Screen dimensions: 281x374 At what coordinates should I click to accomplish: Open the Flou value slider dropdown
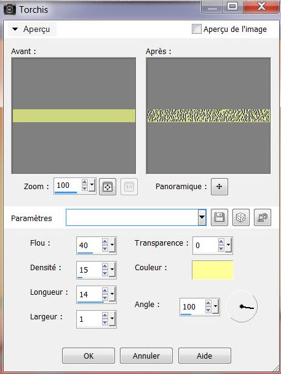tap(112, 245)
